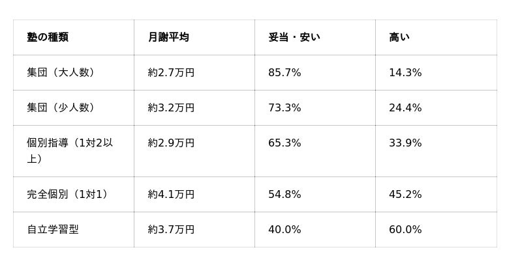Select the 約3.7万円 cell

171,229
